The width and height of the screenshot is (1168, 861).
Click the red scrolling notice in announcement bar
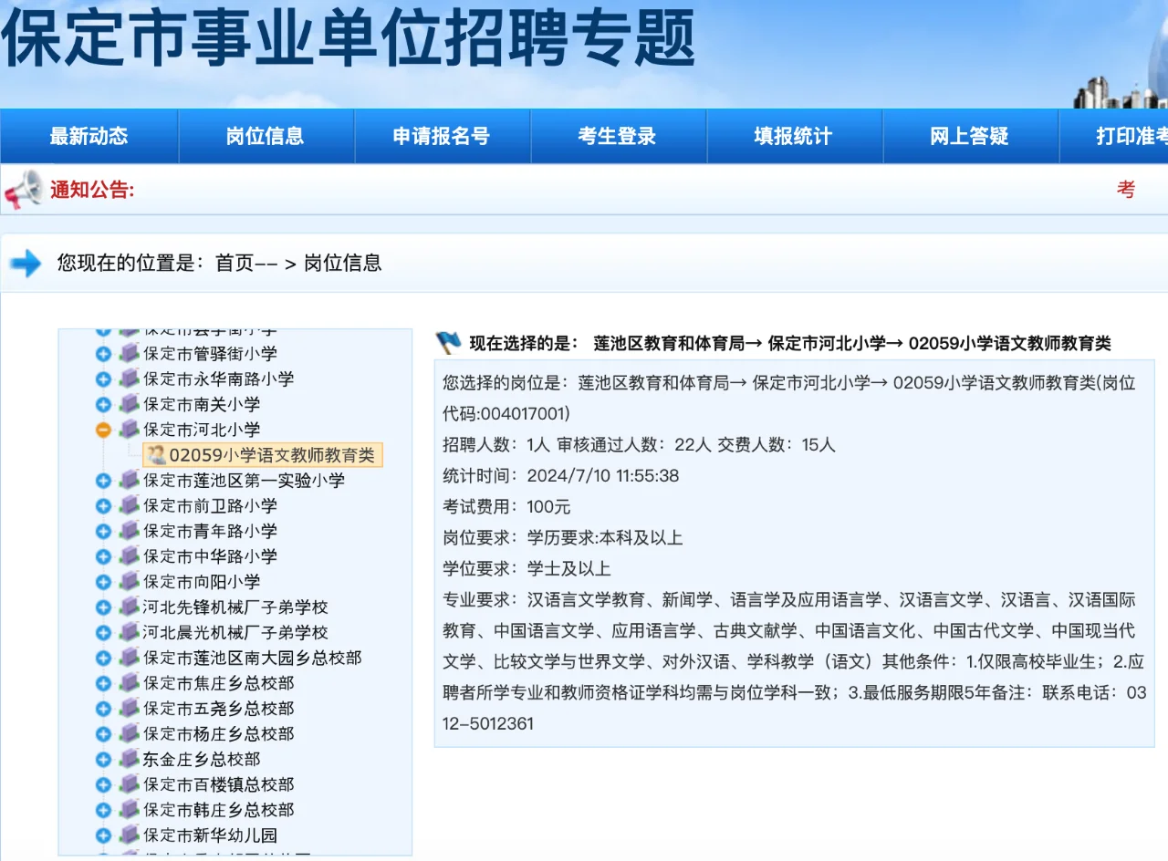pos(1127,189)
